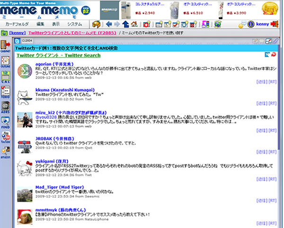Viewport: 284px width, 228px height.
Task: Click the card windows icon in header
Action: pyautogui.click(x=268, y=41)
